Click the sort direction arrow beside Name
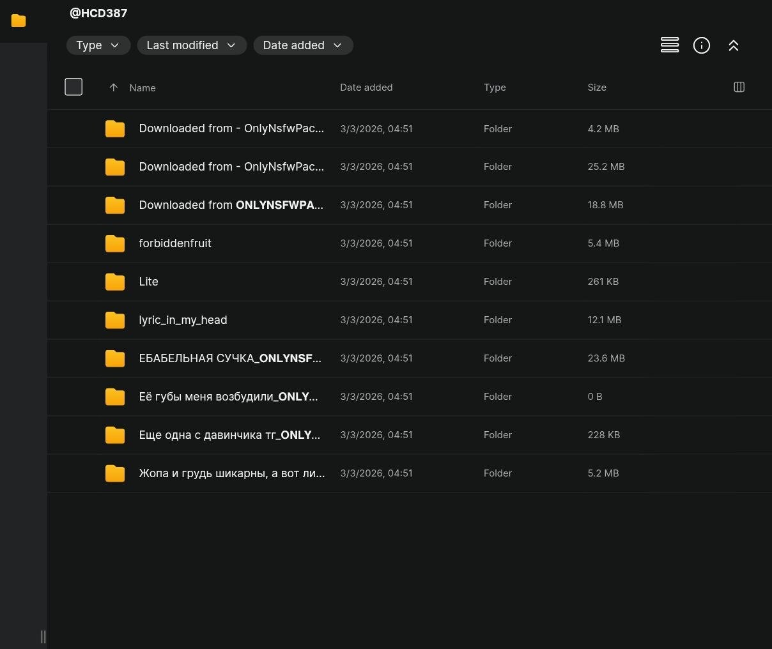 click(113, 88)
